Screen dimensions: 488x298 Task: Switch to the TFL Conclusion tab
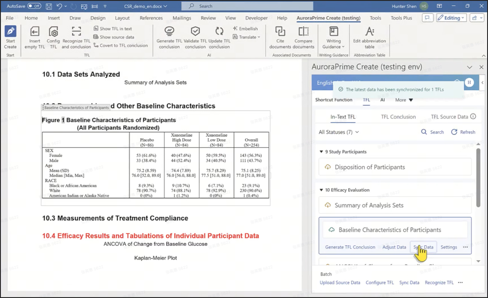(x=398, y=117)
